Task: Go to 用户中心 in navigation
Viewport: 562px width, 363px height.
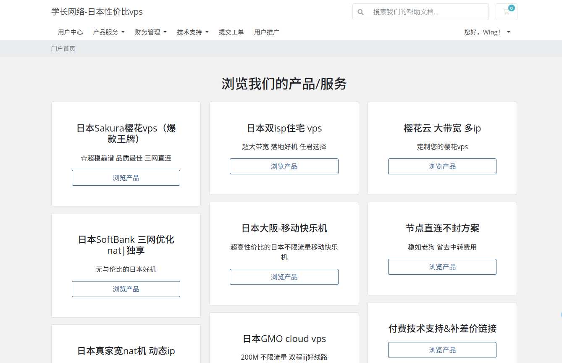Action: 70,32
